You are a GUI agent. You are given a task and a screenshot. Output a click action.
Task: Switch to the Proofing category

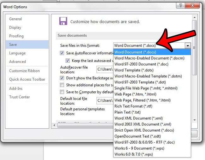pos(16,36)
